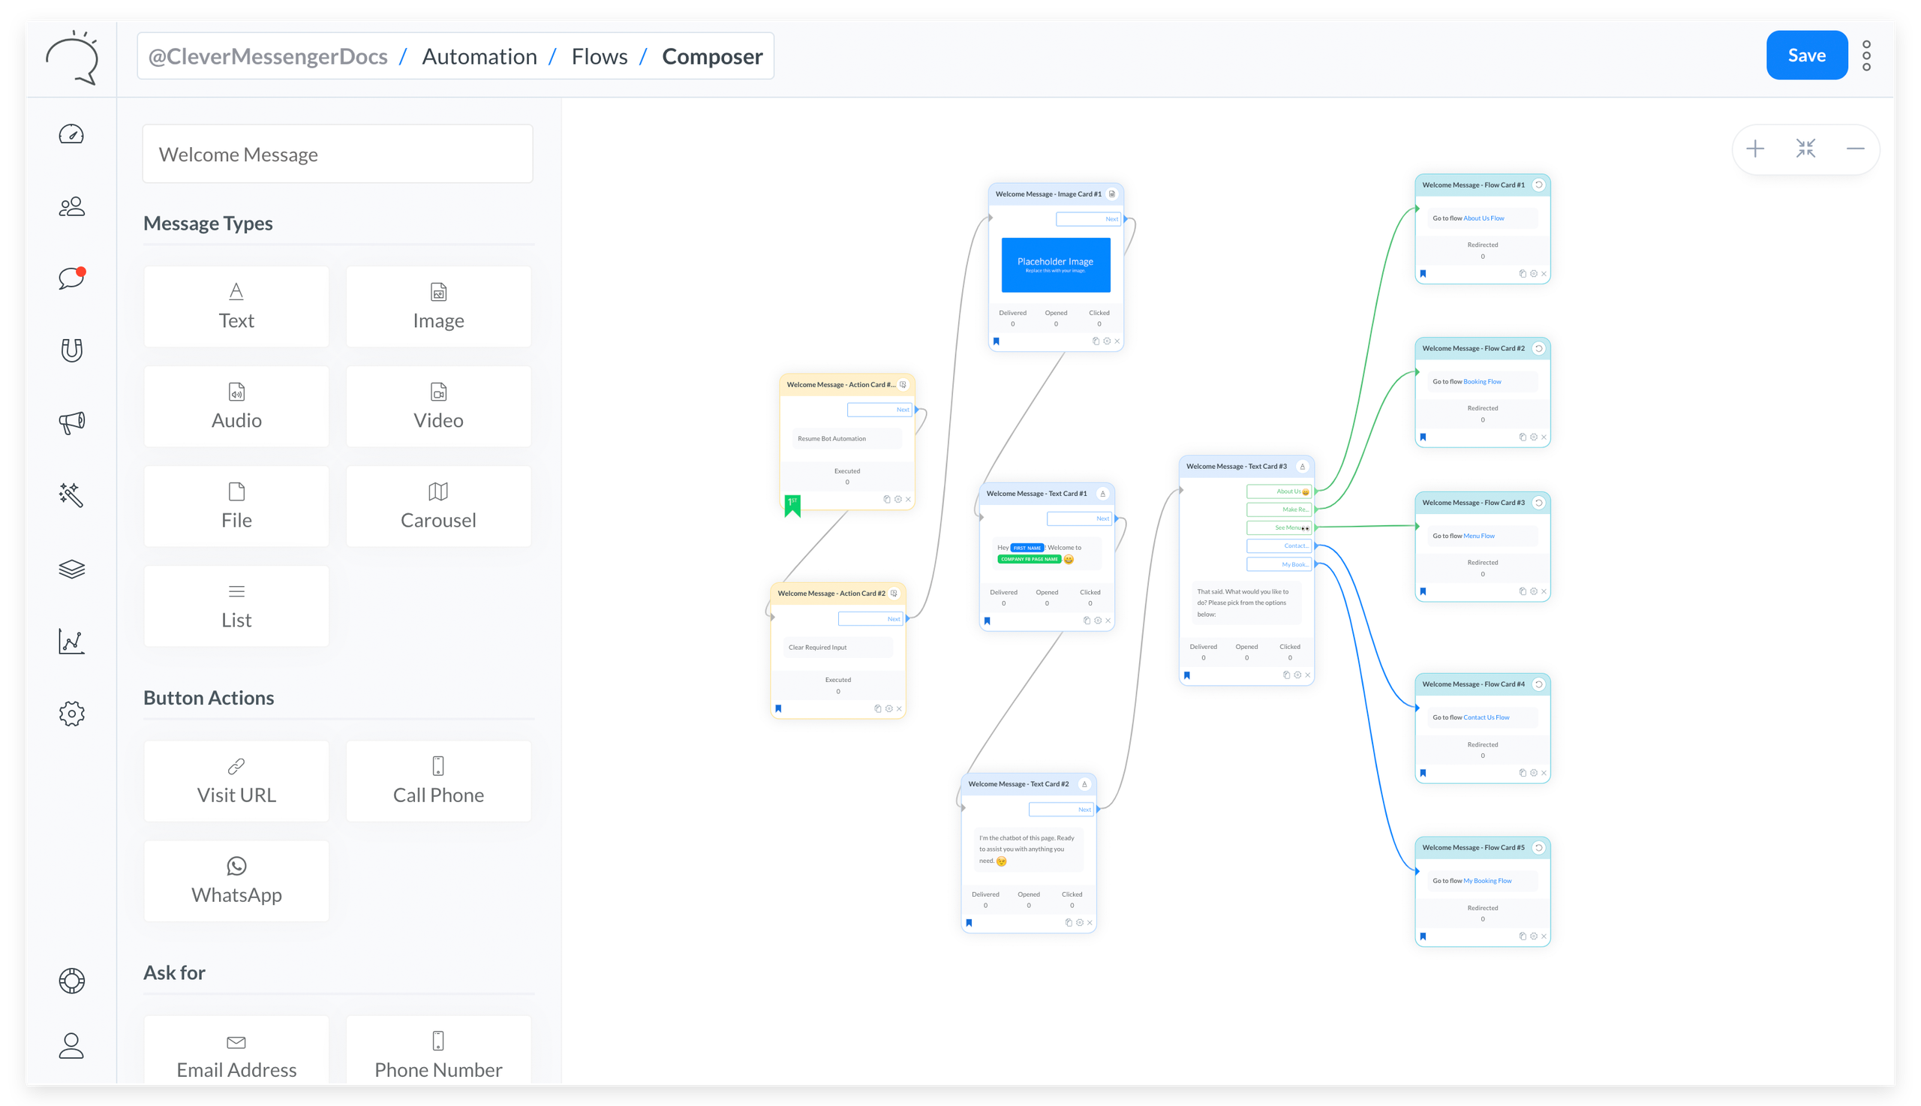Screen dimensions: 1921x1106
Task: Click the Placeholder Image thumbnail
Action: click(1055, 264)
